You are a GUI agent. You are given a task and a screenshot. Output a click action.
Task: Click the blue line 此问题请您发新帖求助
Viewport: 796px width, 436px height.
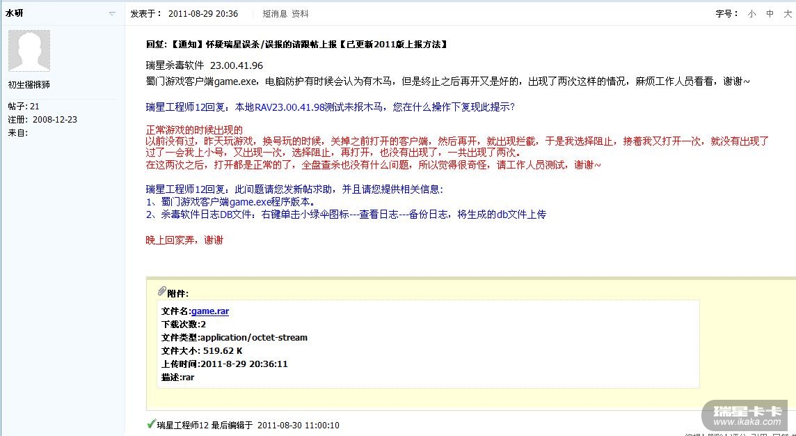[x=294, y=190]
